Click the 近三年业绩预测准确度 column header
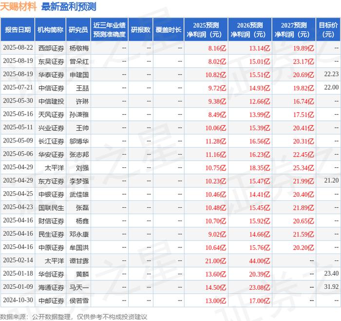 (x=110, y=30)
